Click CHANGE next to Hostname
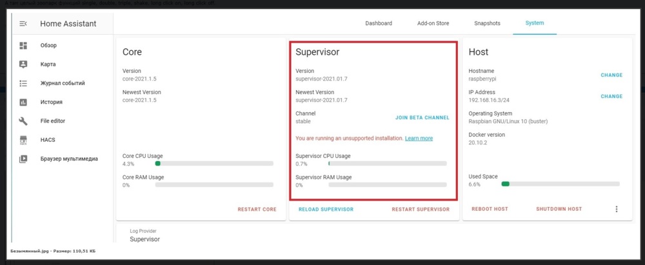The image size is (645, 265). pos(611,75)
